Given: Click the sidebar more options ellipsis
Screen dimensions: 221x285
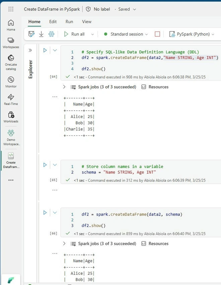Looking at the screenshot, I should (11, 180).
